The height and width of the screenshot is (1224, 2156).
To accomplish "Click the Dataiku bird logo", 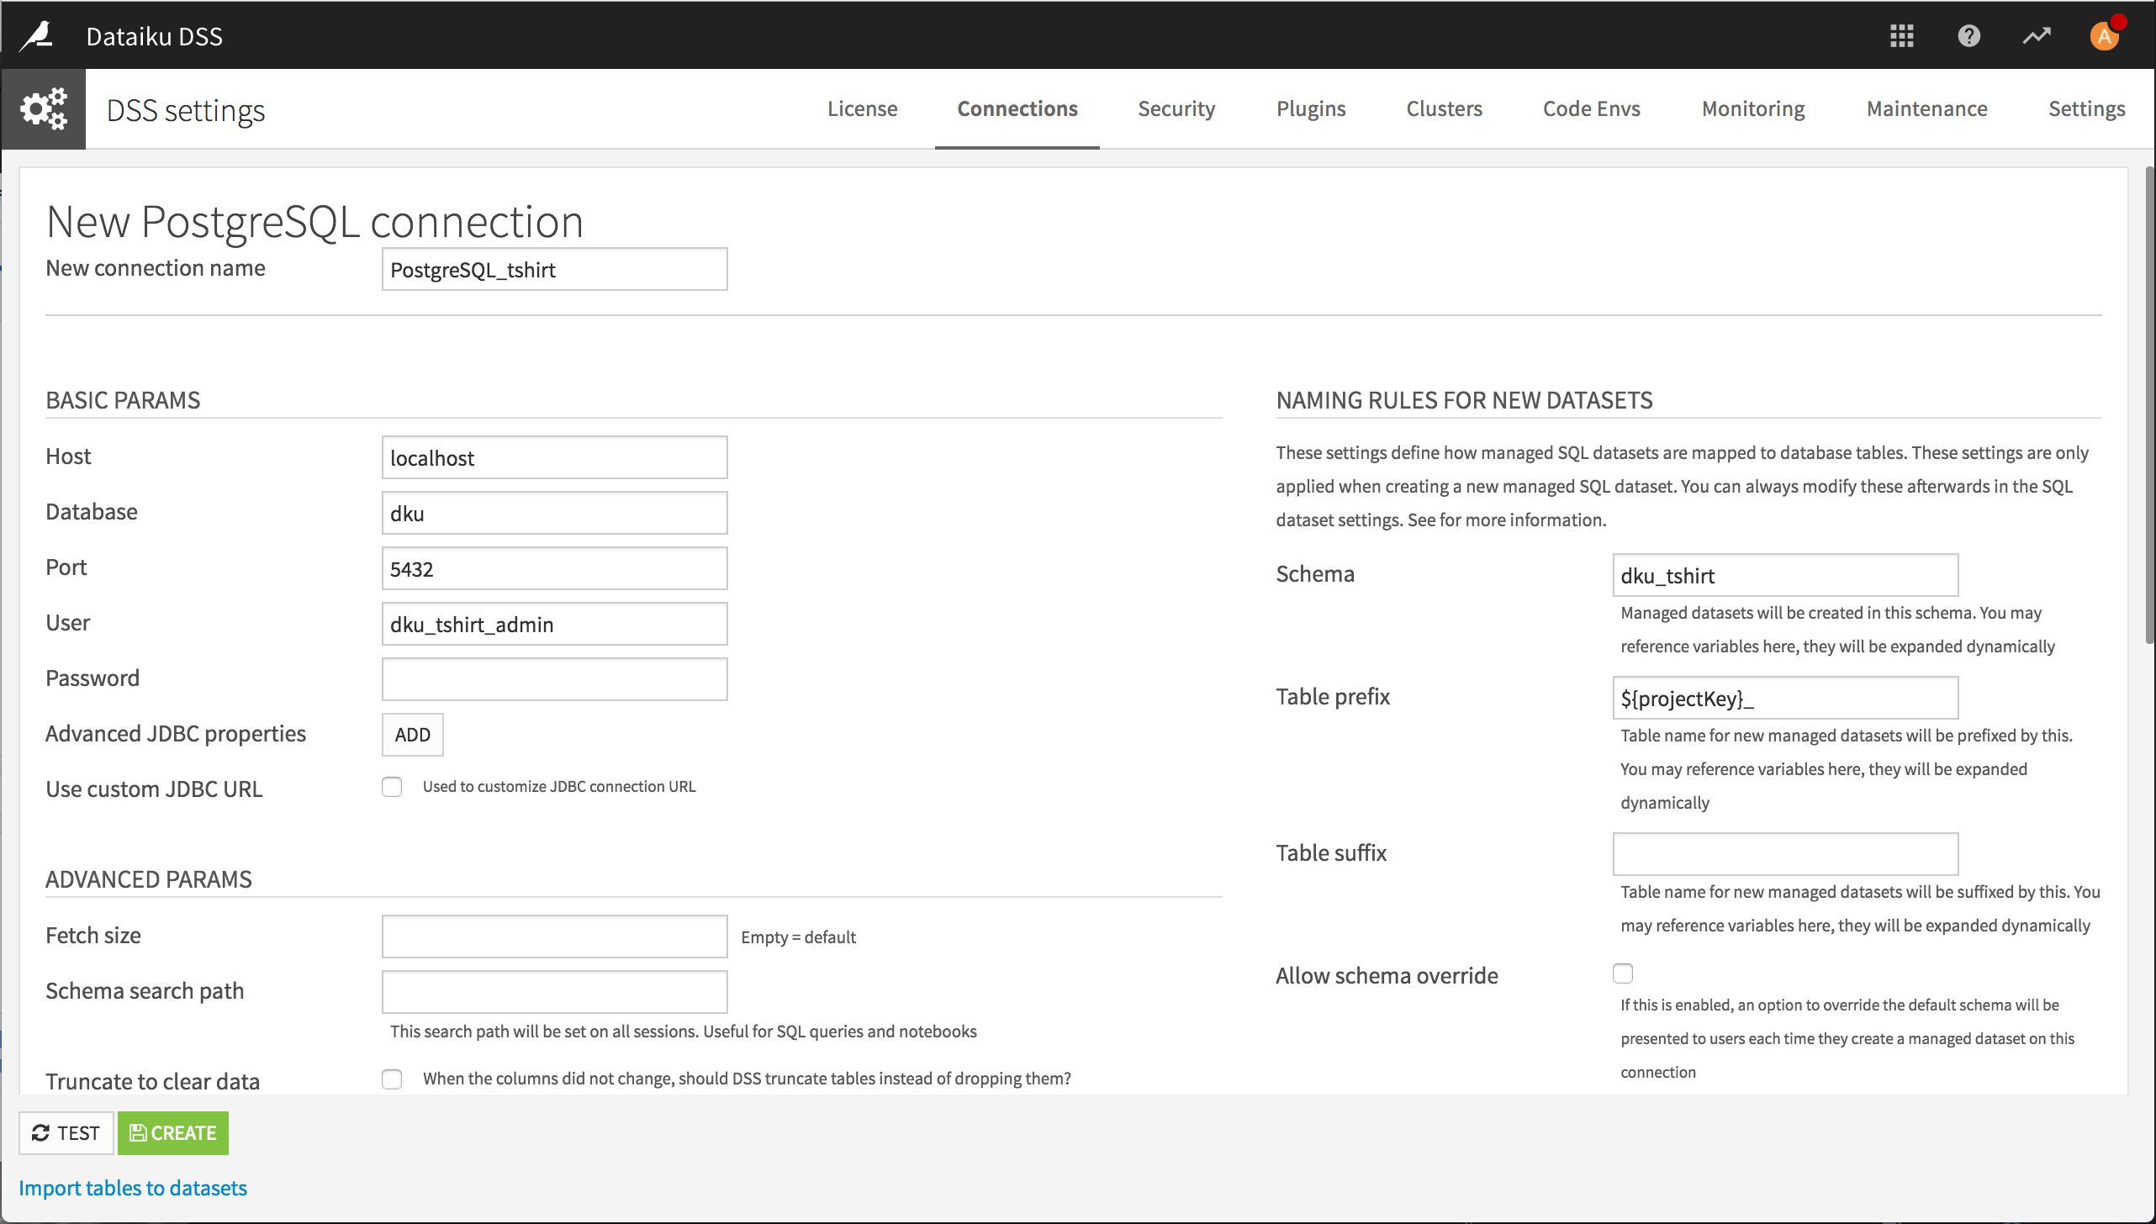I will [x=34, y=34].
